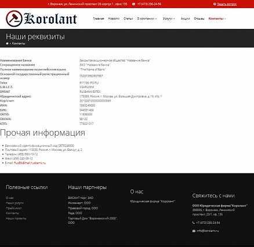Open the О нас footer link
The width and height of the screenshot is (254, 247).
coord(9,198)
